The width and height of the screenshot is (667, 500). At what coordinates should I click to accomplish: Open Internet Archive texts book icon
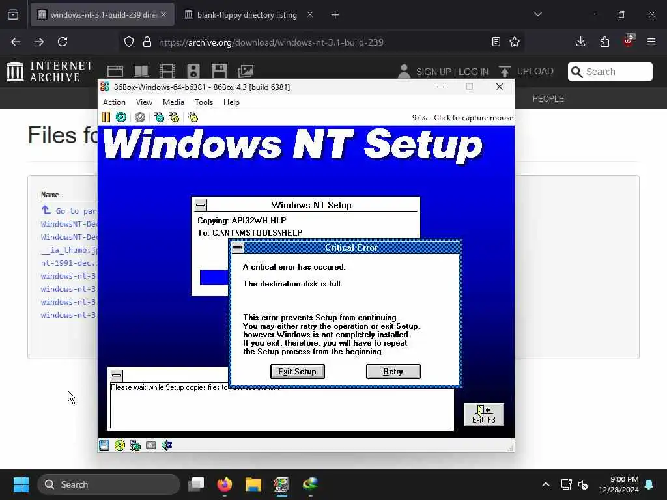(141, 72)
